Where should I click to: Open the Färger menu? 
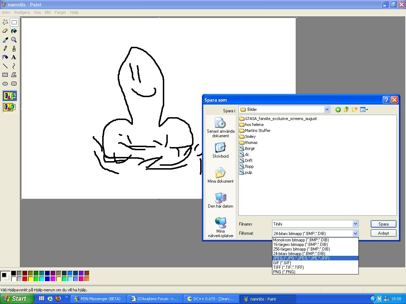pyautogui.click(x=60, y=12)
